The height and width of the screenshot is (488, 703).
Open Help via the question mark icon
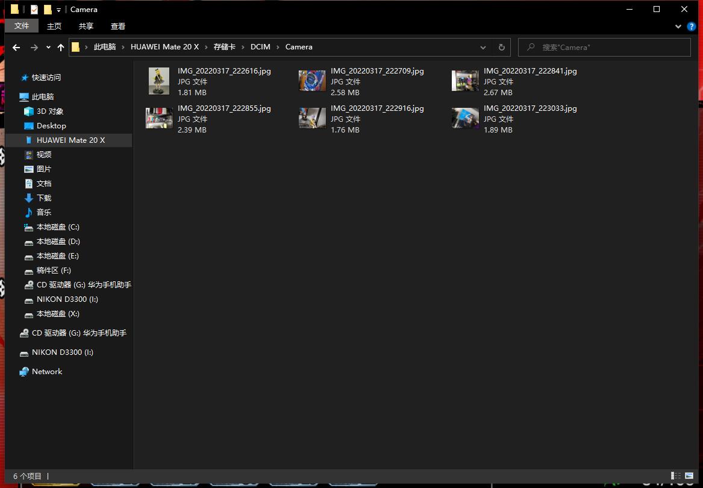[692, 27]
